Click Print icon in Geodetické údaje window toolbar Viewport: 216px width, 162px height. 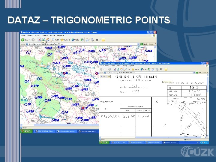click(x=157, y=69)
